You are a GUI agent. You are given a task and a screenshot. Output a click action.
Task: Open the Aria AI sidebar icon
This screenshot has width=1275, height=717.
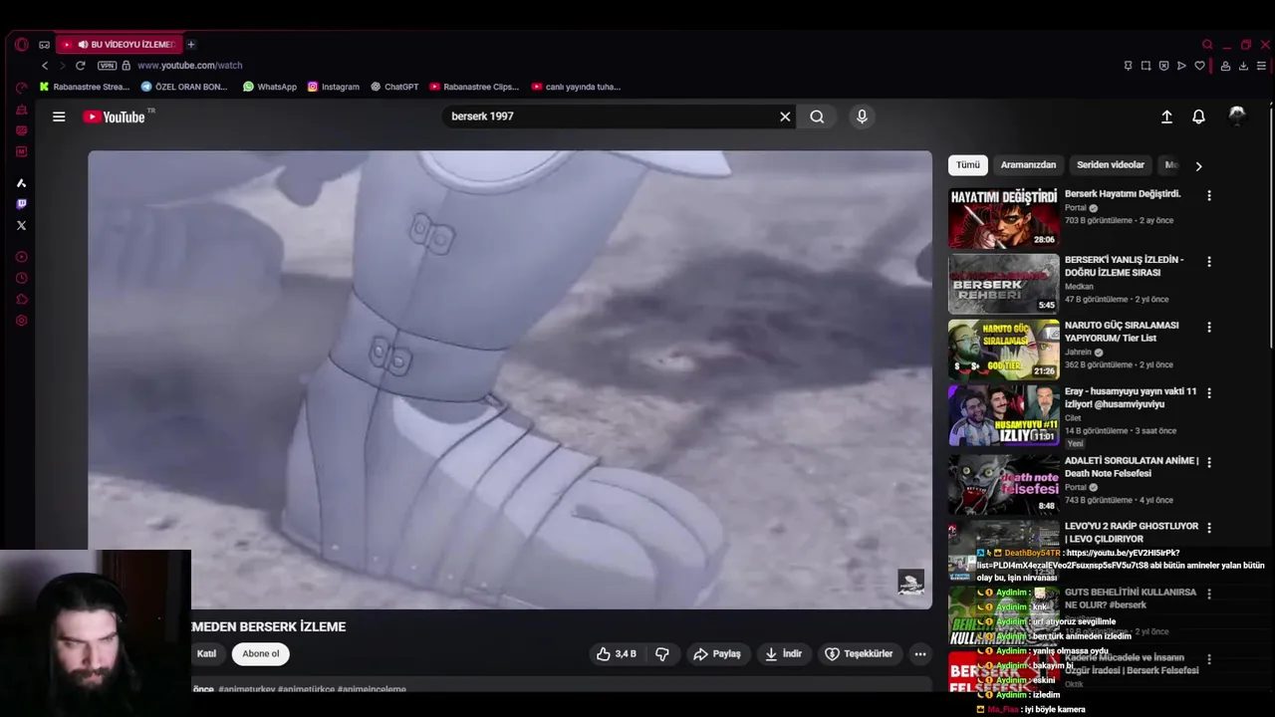point(21,183)
